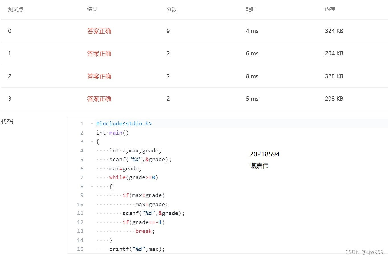Image resolution: width=388 pixels, height=258 pixels.
Task: Click the score 9 cell
Action: coord(168,31)
